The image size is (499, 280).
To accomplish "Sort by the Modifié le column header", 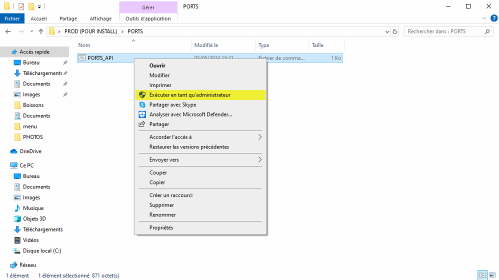I will pyautogui.click(x=206, y=45).
